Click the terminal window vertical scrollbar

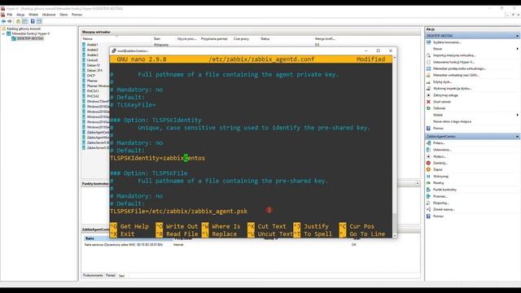[x=394, y=146]
